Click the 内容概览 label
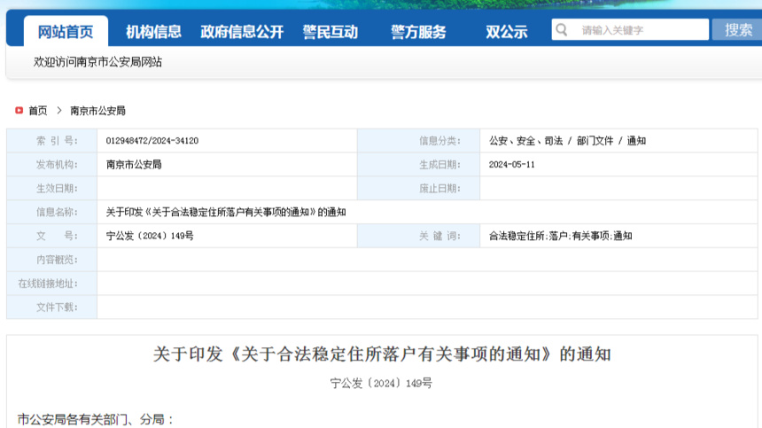 57,260
